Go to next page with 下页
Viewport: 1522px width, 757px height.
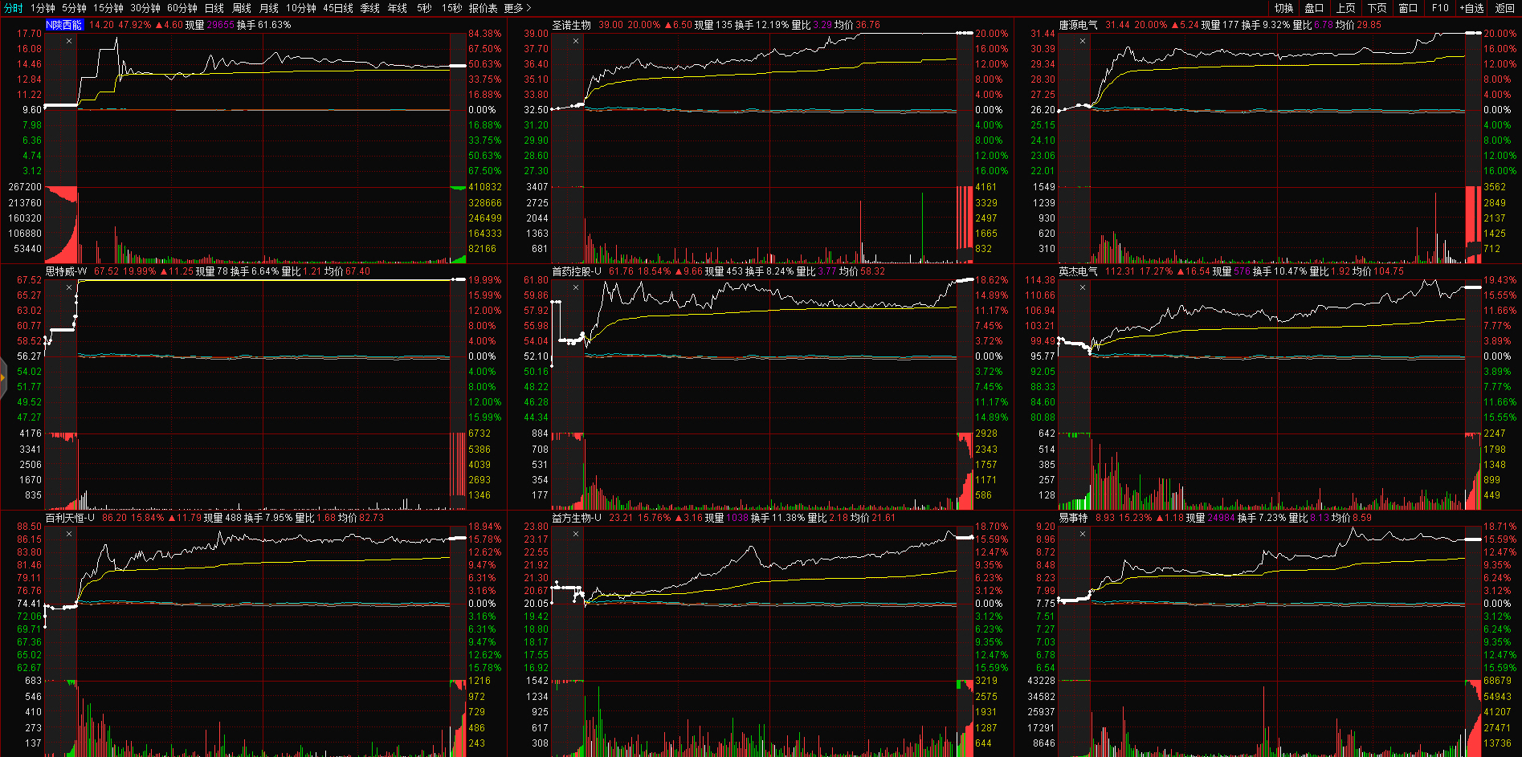click(x=1377, y=8)
